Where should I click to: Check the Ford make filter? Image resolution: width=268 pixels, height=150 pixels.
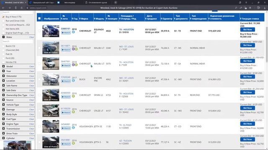tap(3, 58)
